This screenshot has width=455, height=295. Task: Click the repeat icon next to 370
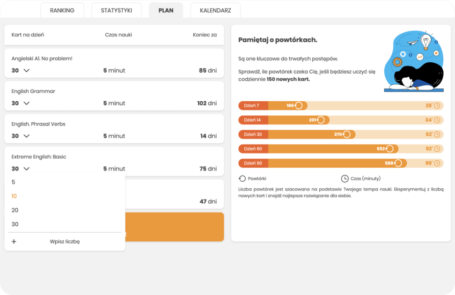[346, 134]
